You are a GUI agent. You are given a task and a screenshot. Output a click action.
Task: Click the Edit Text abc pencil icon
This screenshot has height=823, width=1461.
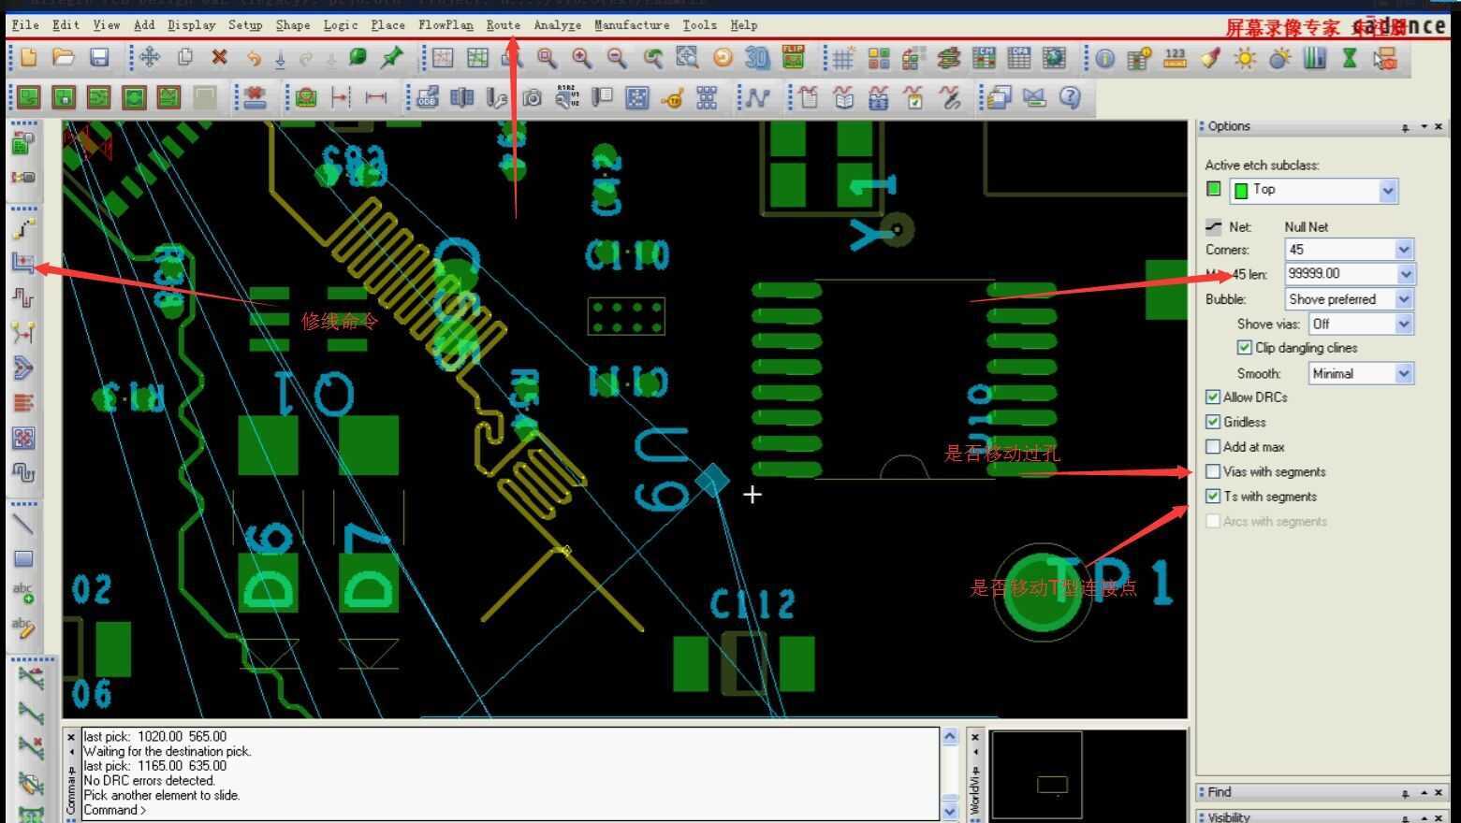tap(23, 627)
